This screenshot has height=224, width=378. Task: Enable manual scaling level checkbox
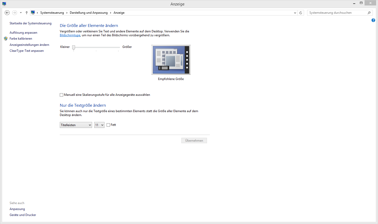[x=62, y=95]
